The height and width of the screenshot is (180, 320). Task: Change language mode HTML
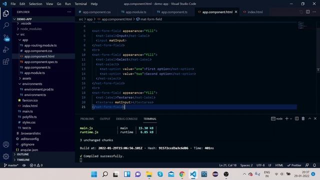click(x=279, y=165)
